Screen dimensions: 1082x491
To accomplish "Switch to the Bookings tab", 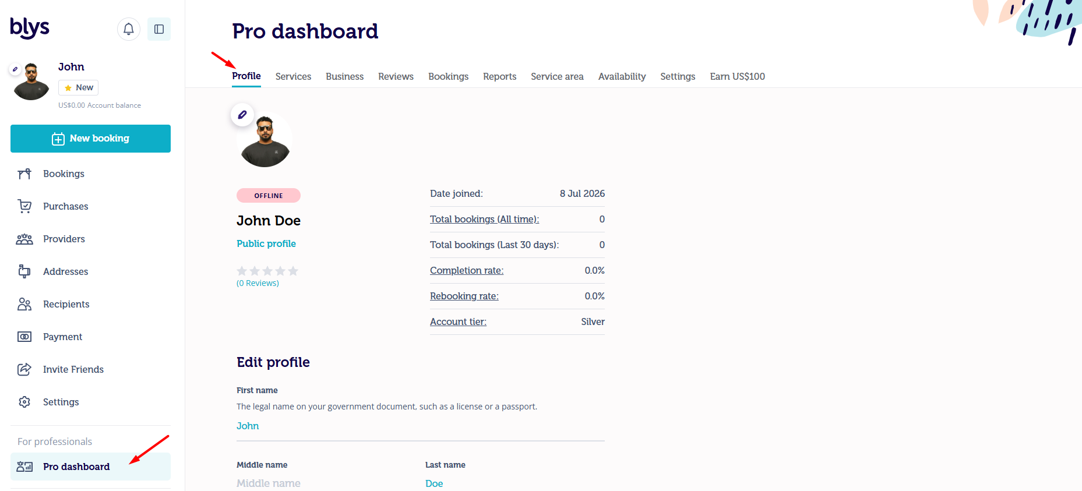I will (x=448, y=76).
